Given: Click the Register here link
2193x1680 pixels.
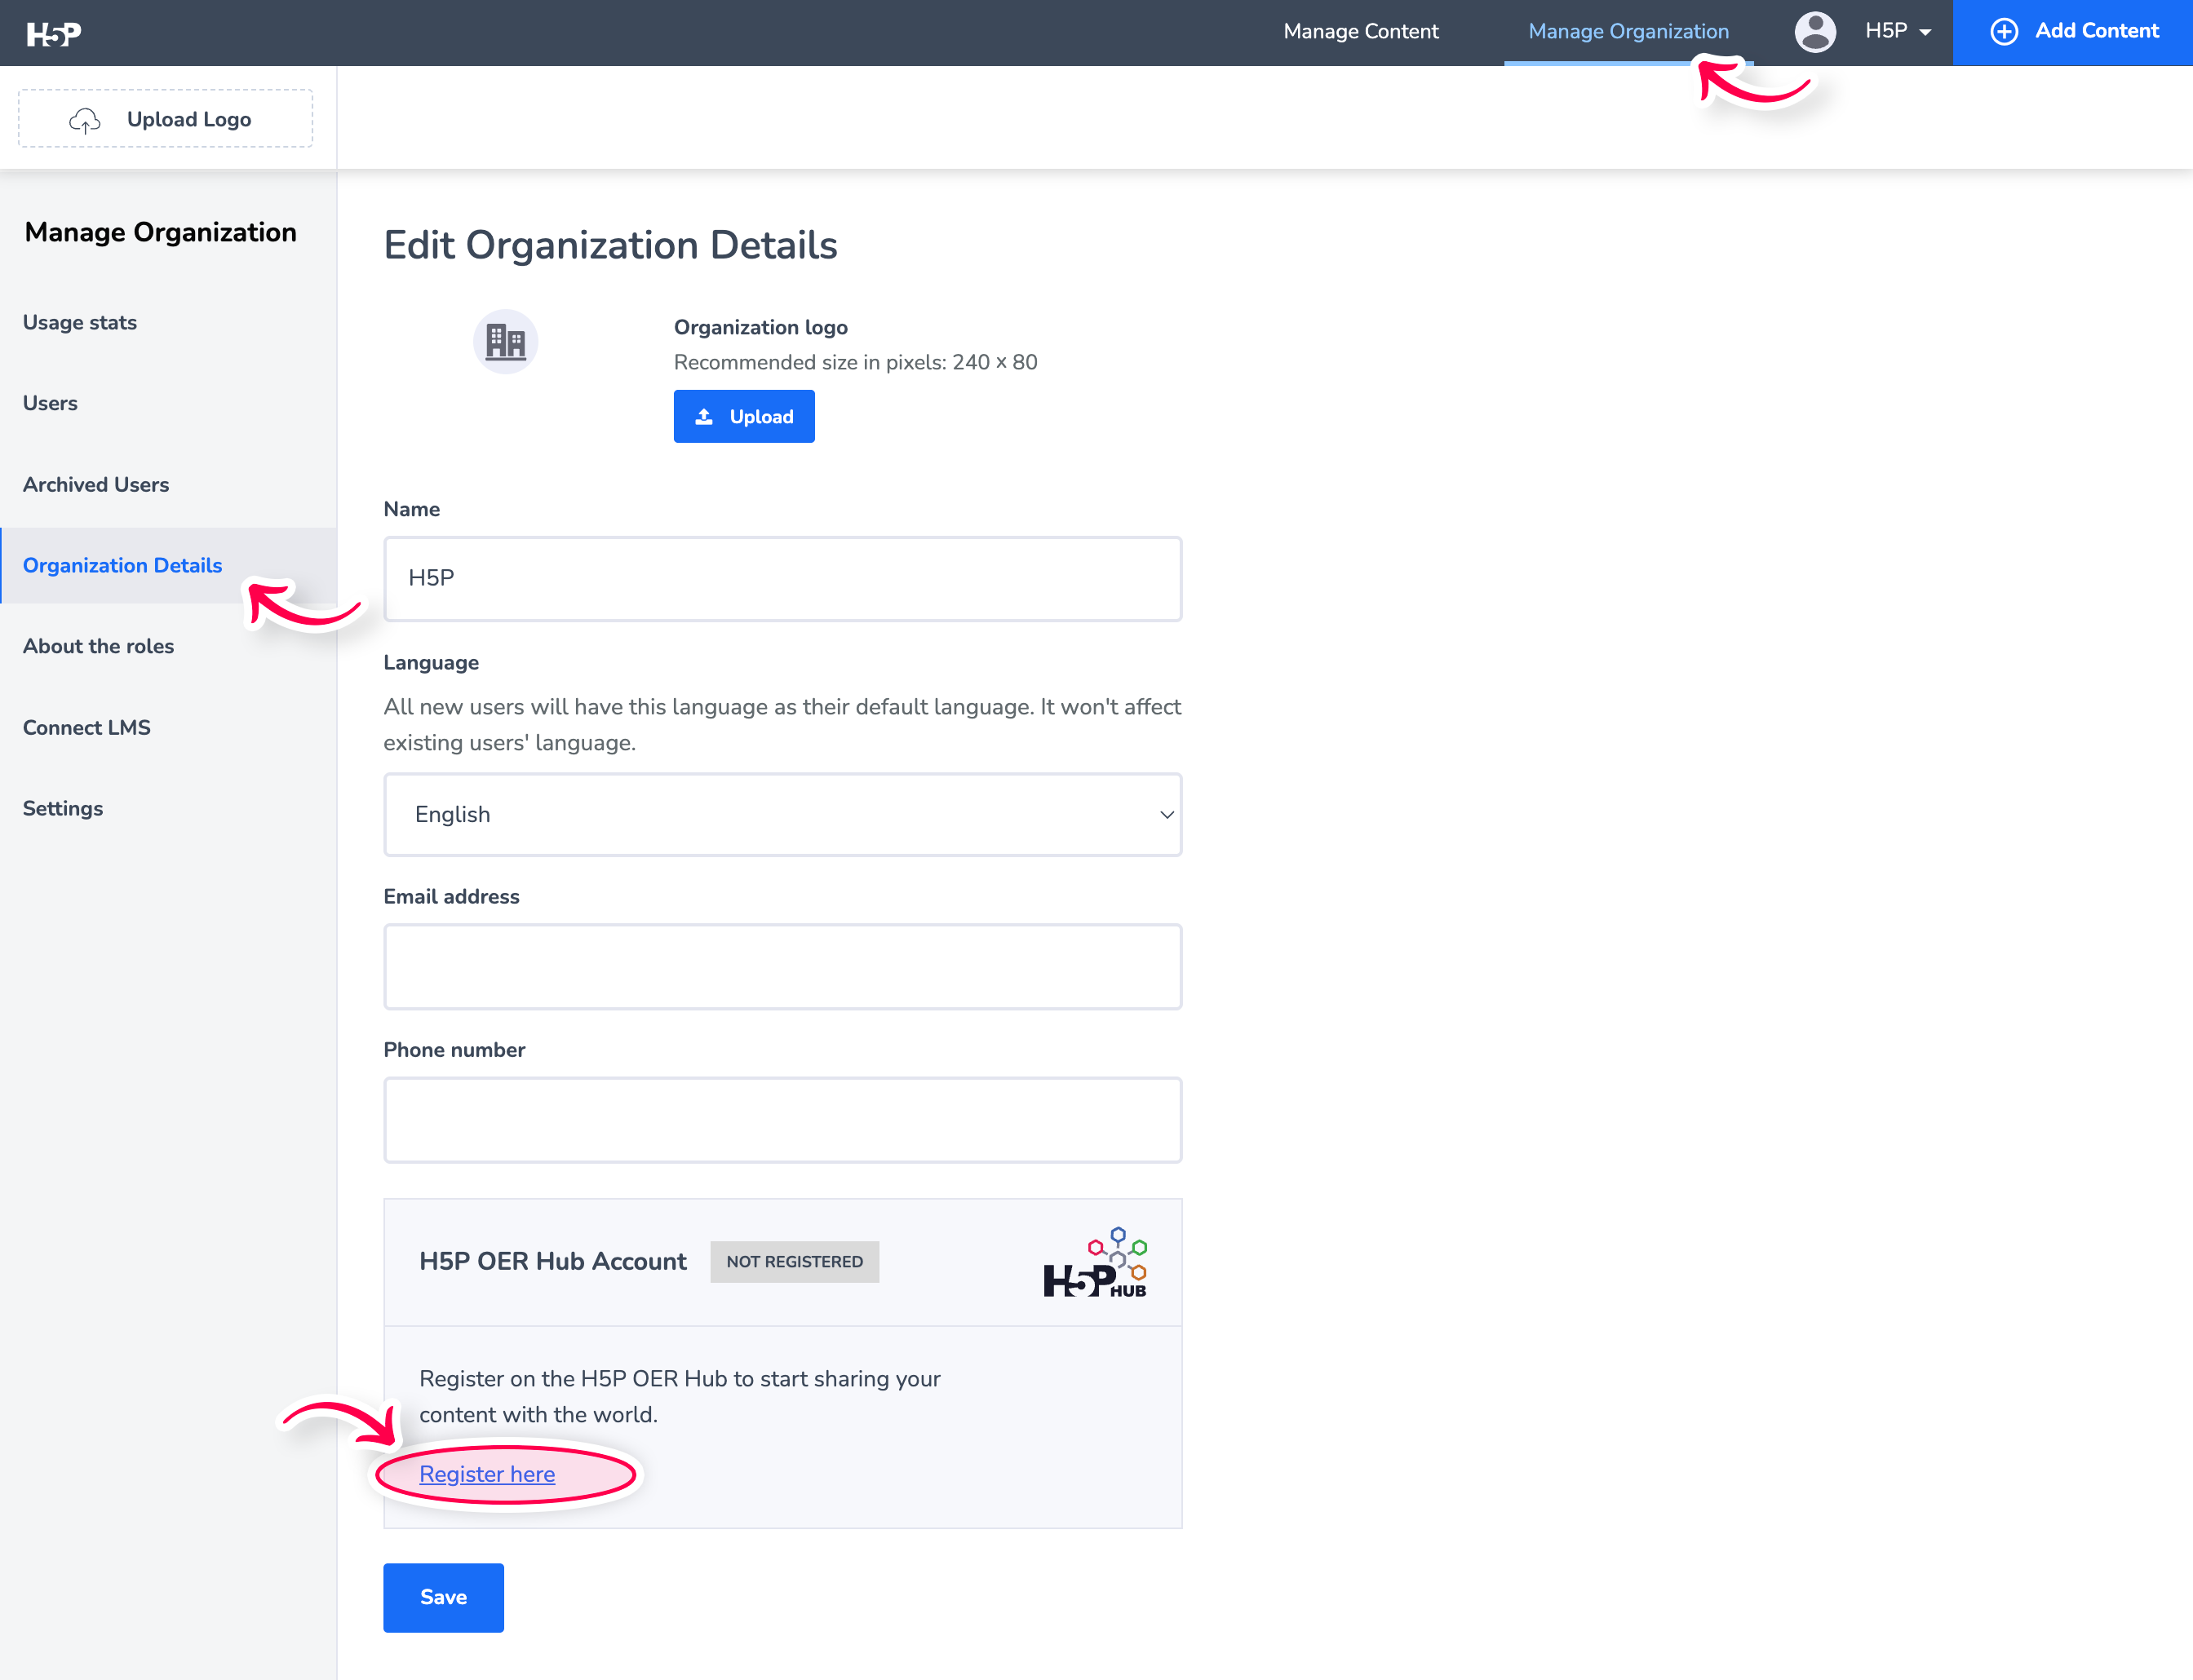Looking at the screenshot, I should (486, 1473).
